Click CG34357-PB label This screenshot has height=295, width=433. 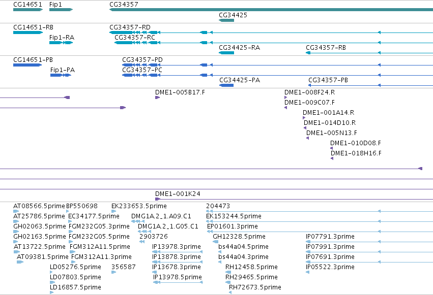(x=328, y=80)
